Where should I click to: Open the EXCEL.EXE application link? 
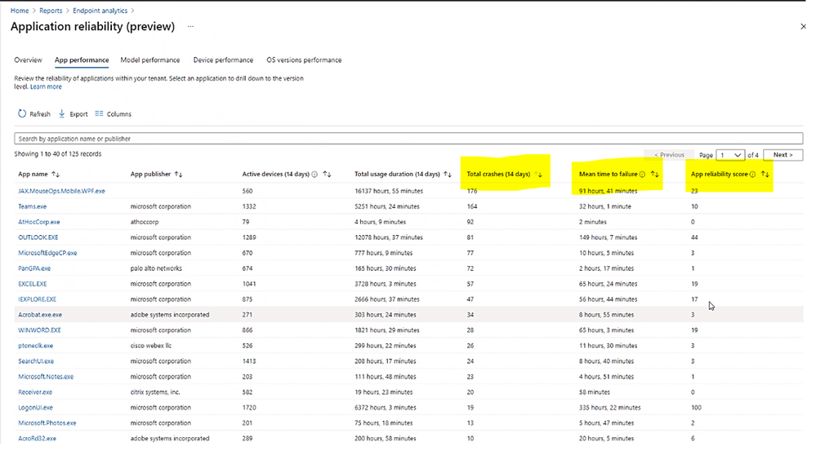(33, 284)
